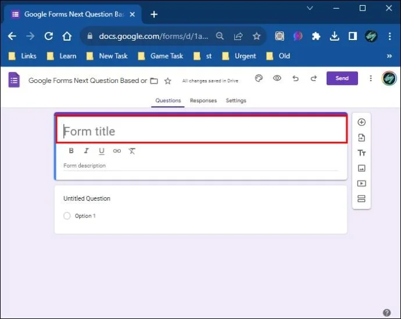Image resolution: width=401 pixels, height=319 pixels.
Task: Select the Option 1 radio button
Action: point(67,216)
